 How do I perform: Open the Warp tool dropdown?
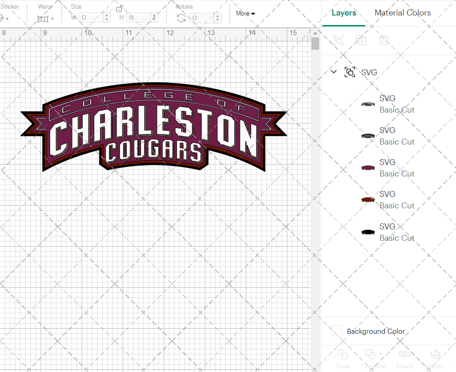tap(46, 19)
